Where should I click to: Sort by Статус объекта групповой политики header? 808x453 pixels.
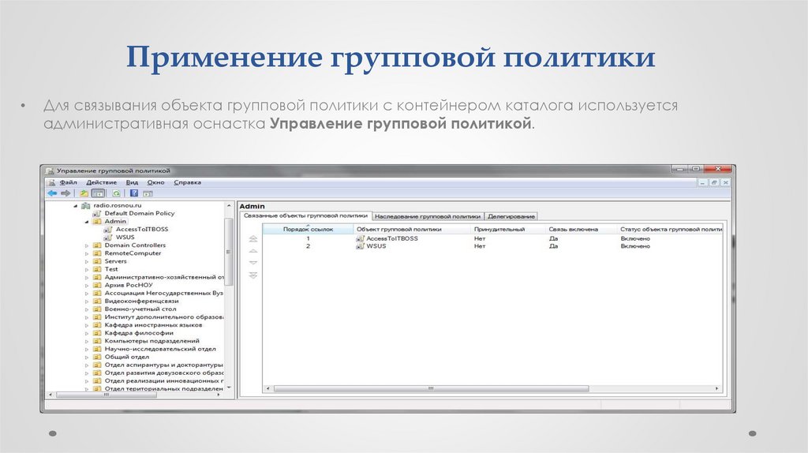671,230
